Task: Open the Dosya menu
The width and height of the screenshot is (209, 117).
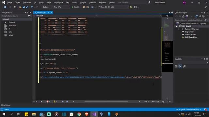Action: pos(9,2)
